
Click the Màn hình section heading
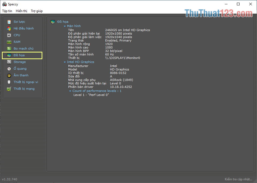(74, 26)
